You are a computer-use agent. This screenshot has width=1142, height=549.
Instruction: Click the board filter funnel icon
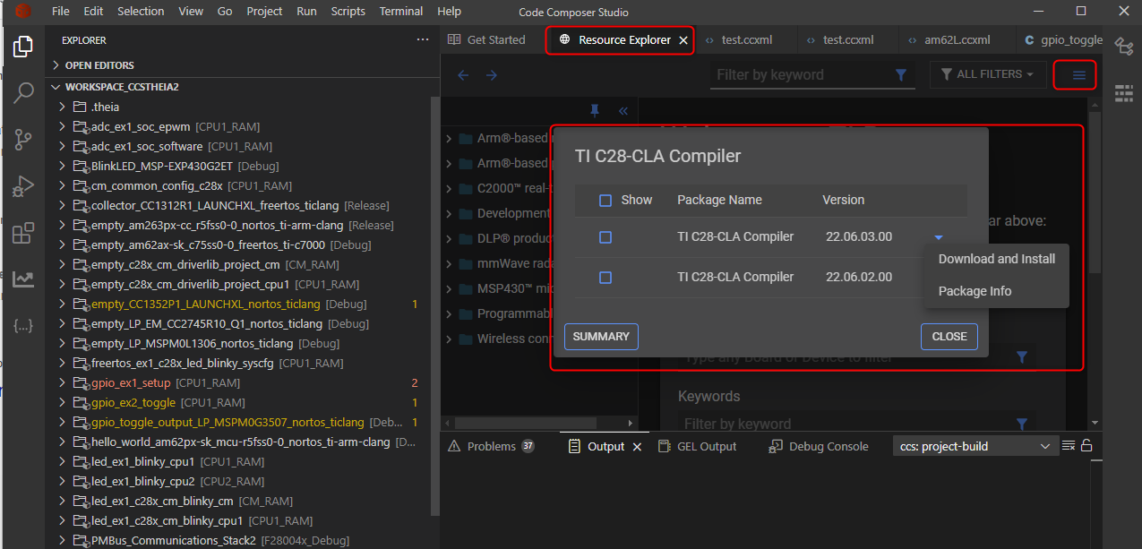tap(1022, 357)
